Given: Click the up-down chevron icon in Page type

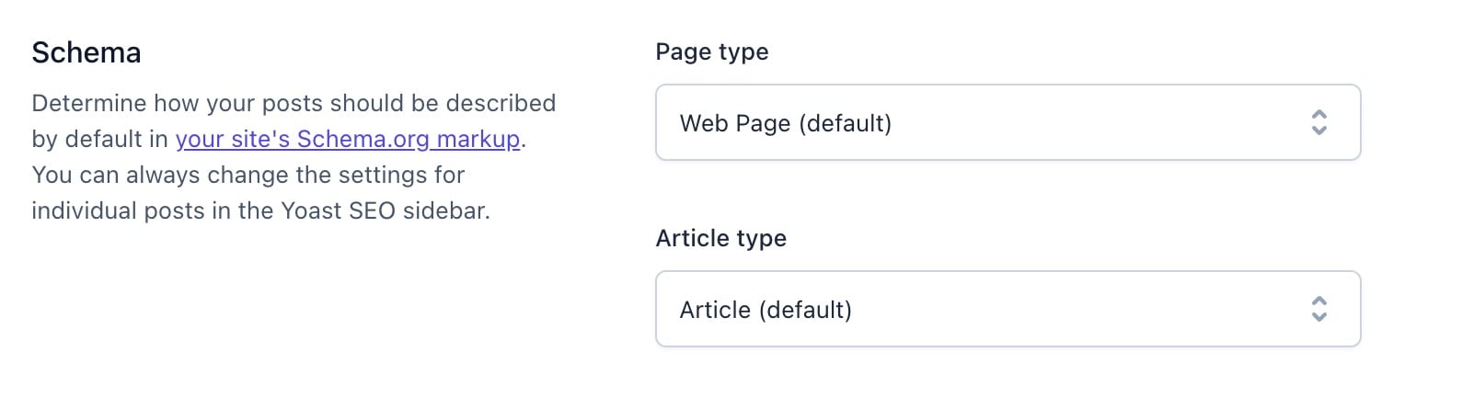Looking at the screenshot, I should [1319, 122].
